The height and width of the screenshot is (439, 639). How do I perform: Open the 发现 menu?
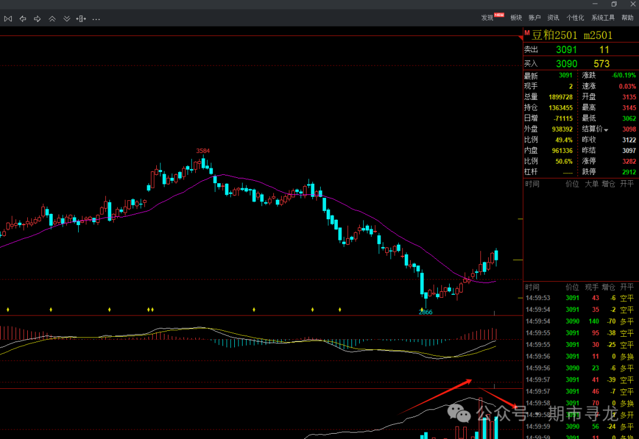tap(487, 18)
